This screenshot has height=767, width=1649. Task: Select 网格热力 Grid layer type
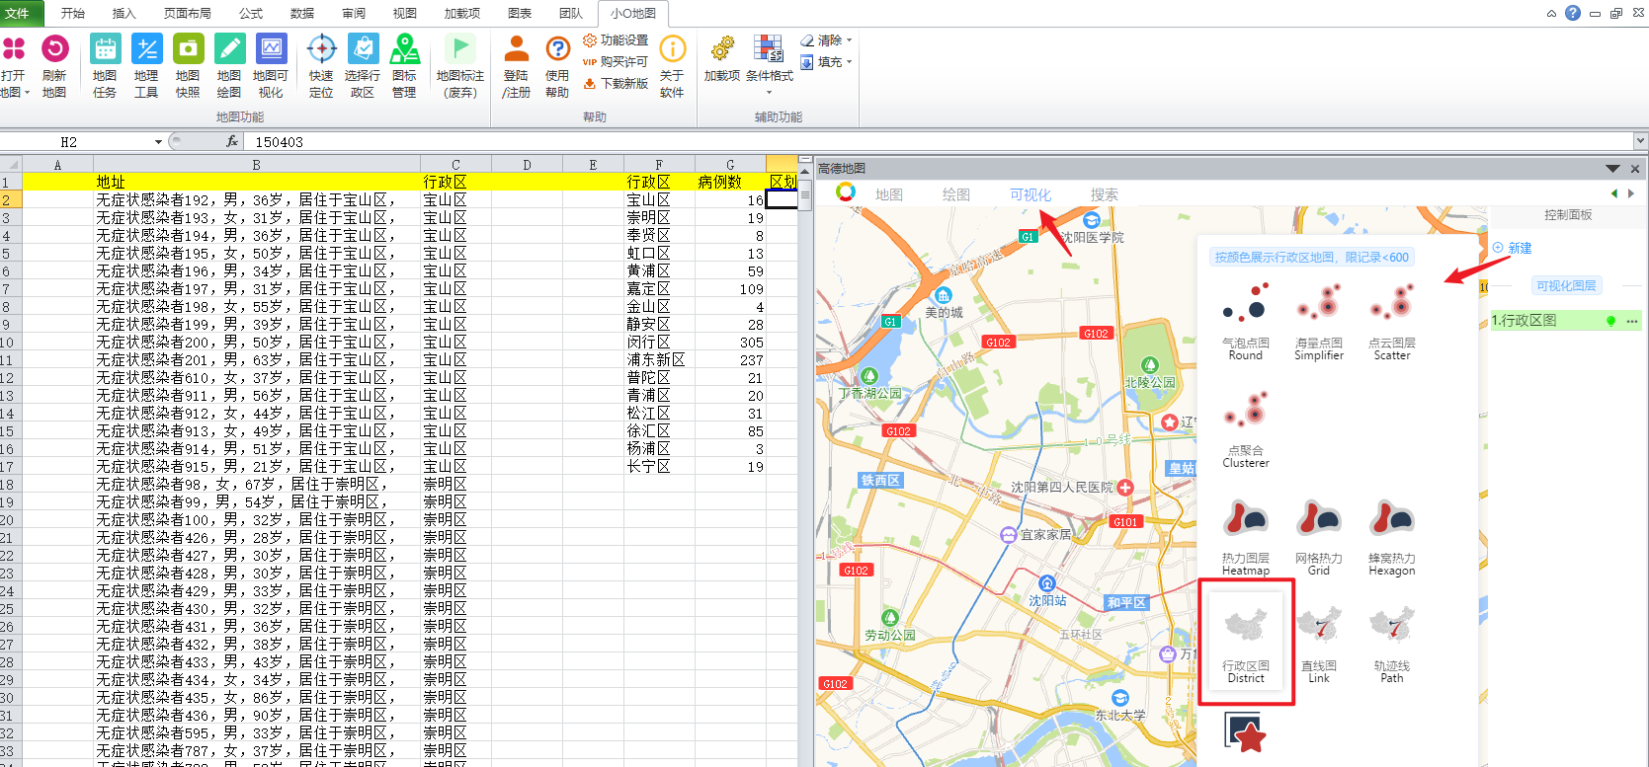point(1319,536)
